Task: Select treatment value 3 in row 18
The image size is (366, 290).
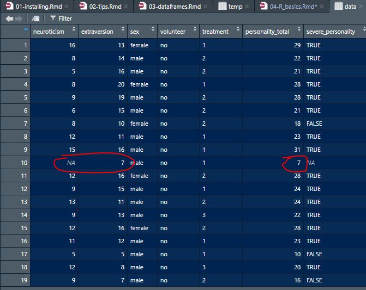Action: (x=221, y=267)
